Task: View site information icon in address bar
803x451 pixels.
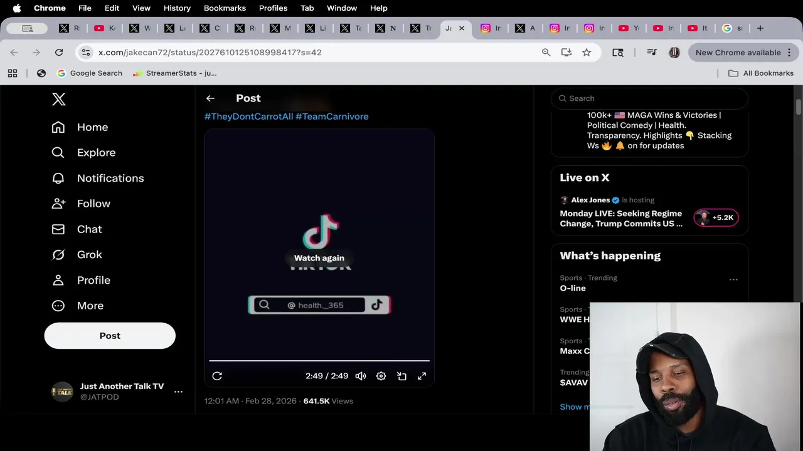Action: click(x=86, y=53)
